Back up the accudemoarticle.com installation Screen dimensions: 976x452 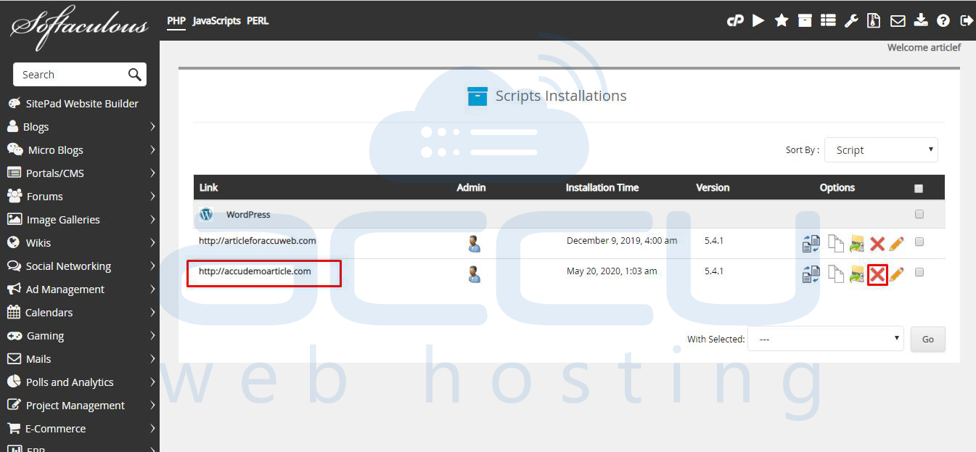857,274
